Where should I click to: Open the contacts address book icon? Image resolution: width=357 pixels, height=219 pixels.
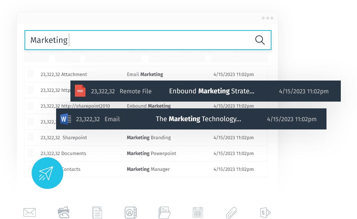130,213
